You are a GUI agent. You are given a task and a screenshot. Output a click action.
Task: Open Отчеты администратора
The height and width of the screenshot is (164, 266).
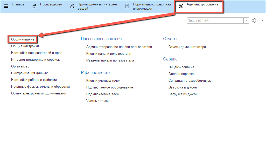(x=187, y=47)
